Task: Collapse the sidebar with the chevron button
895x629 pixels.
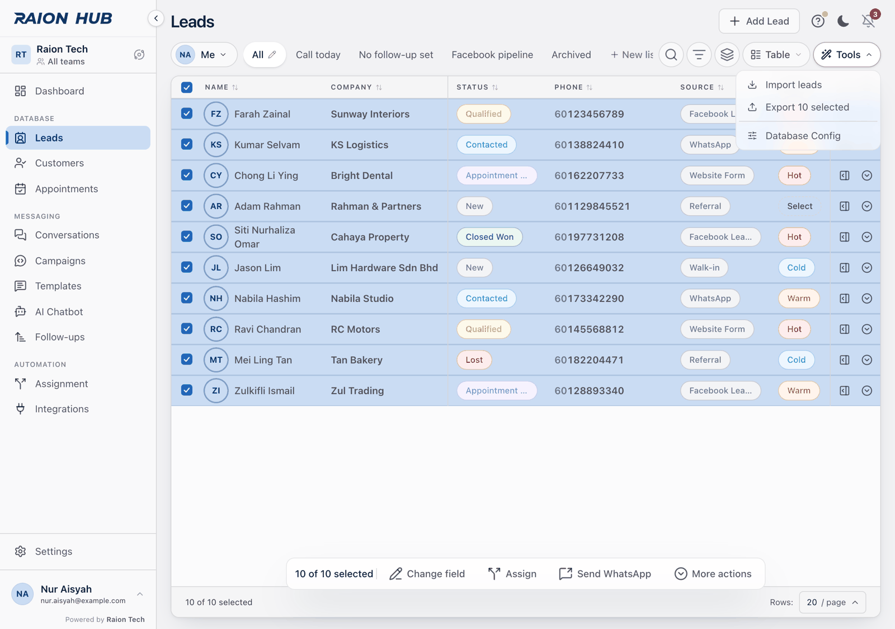Action: pos(156,18)
